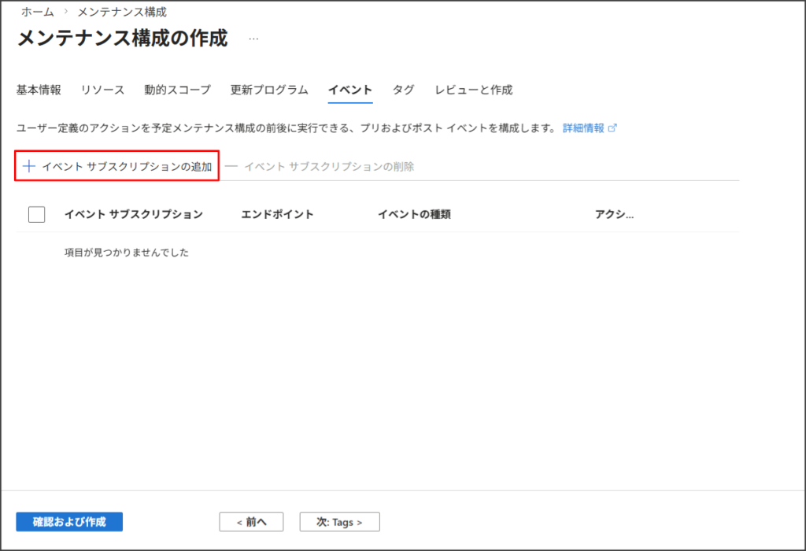Switch to the タグ tab
The height and width of the screenshot is (551, 806).
pyautogui.click(x=403, y=90)
